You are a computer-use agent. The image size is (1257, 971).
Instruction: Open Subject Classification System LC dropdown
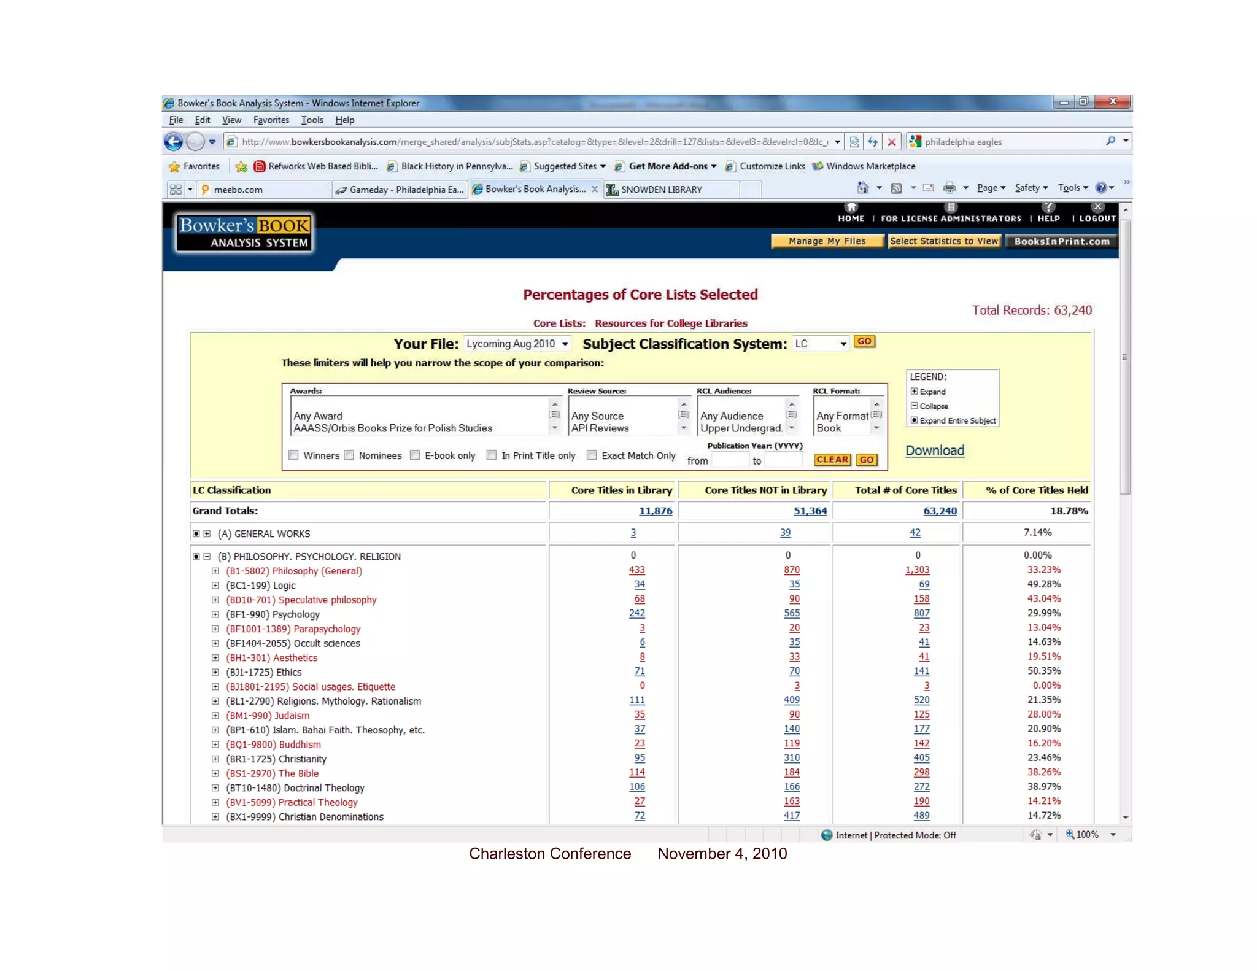point(821,344)
